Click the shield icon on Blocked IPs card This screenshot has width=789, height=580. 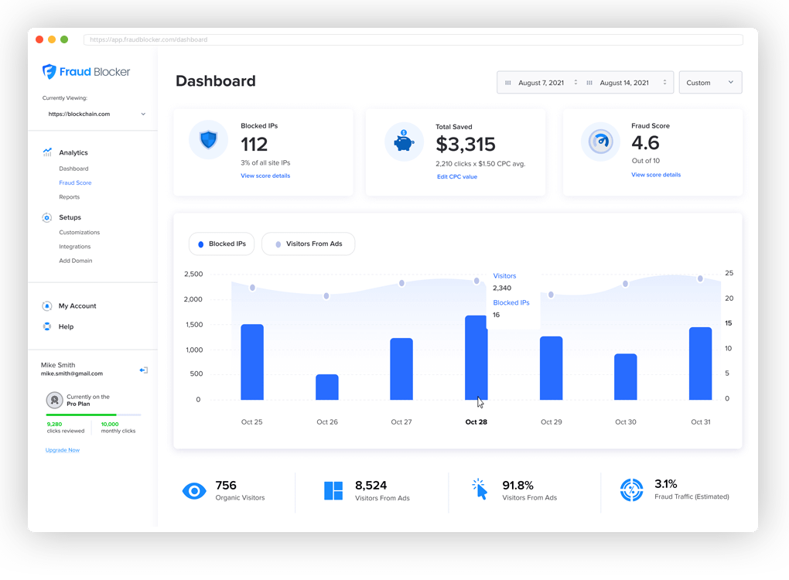(x=208, y=139)
